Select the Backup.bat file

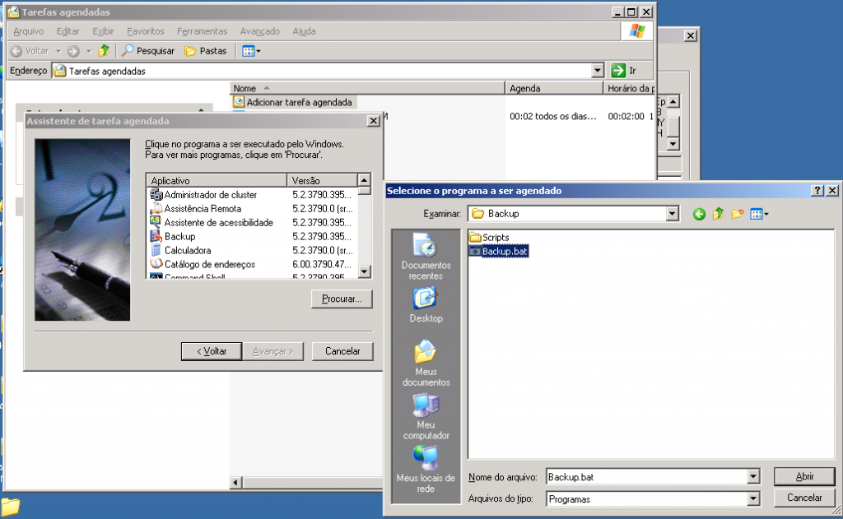pyautogui.click(x=498, y=251)
